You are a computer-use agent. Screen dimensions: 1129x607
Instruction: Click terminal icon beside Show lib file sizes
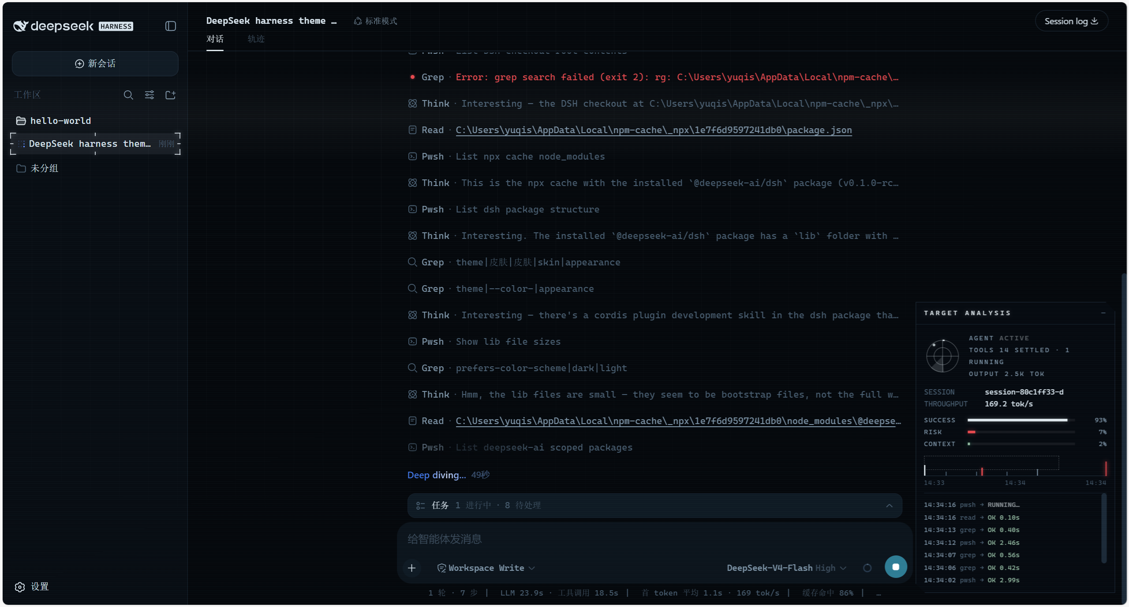tap(412, 342)
